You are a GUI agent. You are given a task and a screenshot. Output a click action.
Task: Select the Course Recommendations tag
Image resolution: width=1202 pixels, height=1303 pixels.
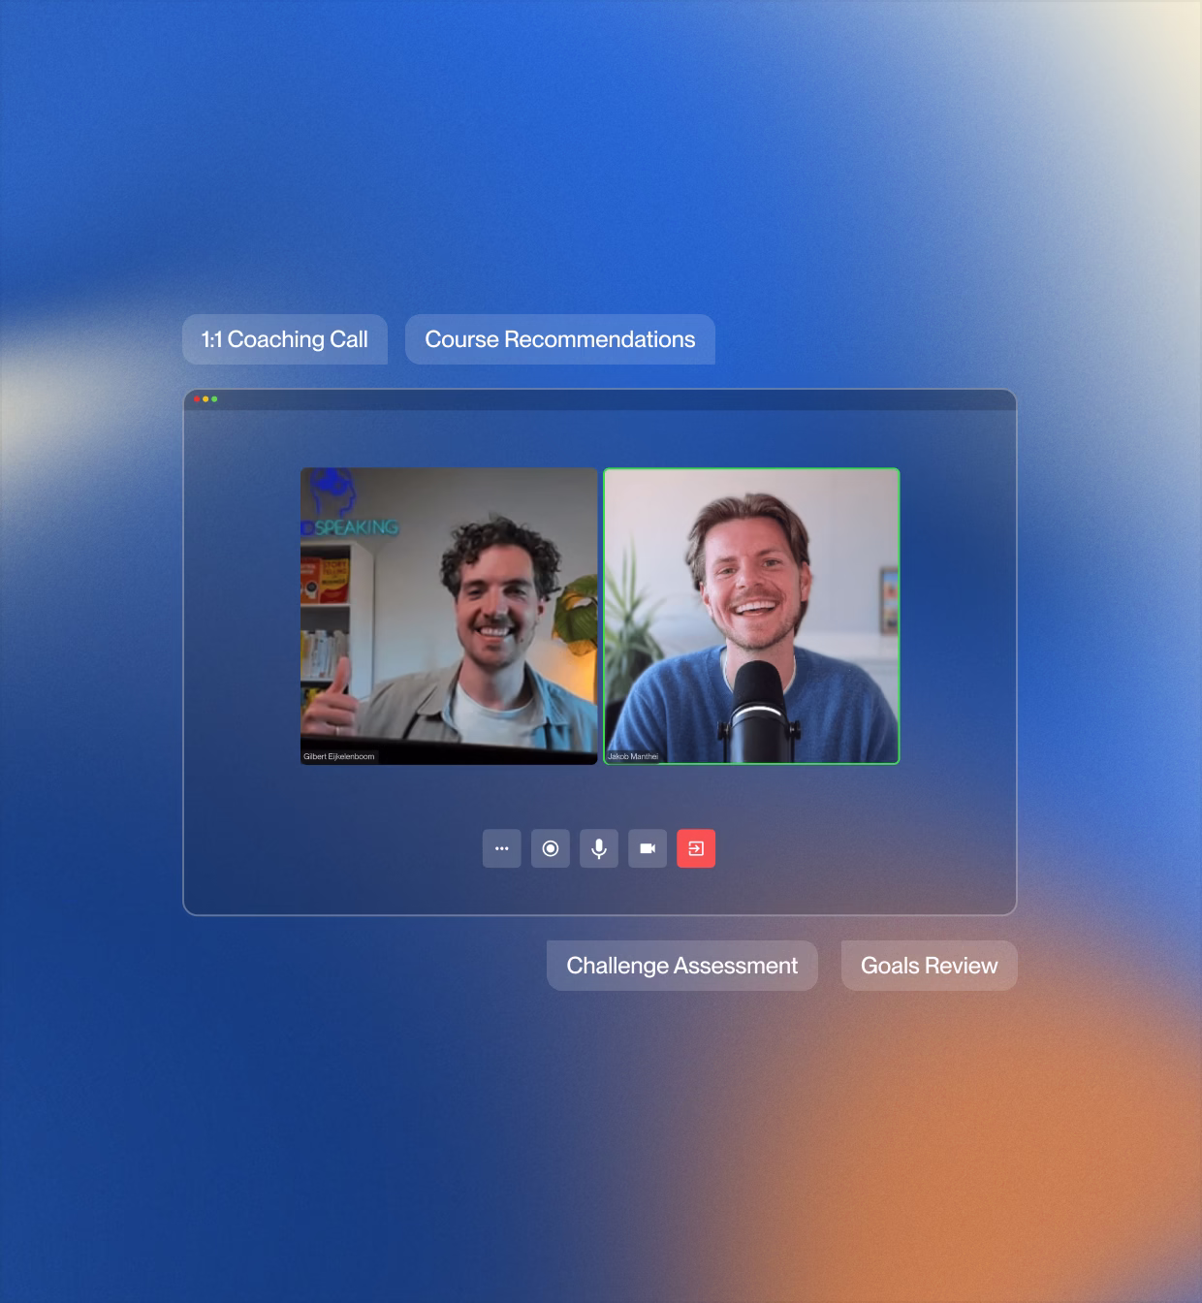560,339
